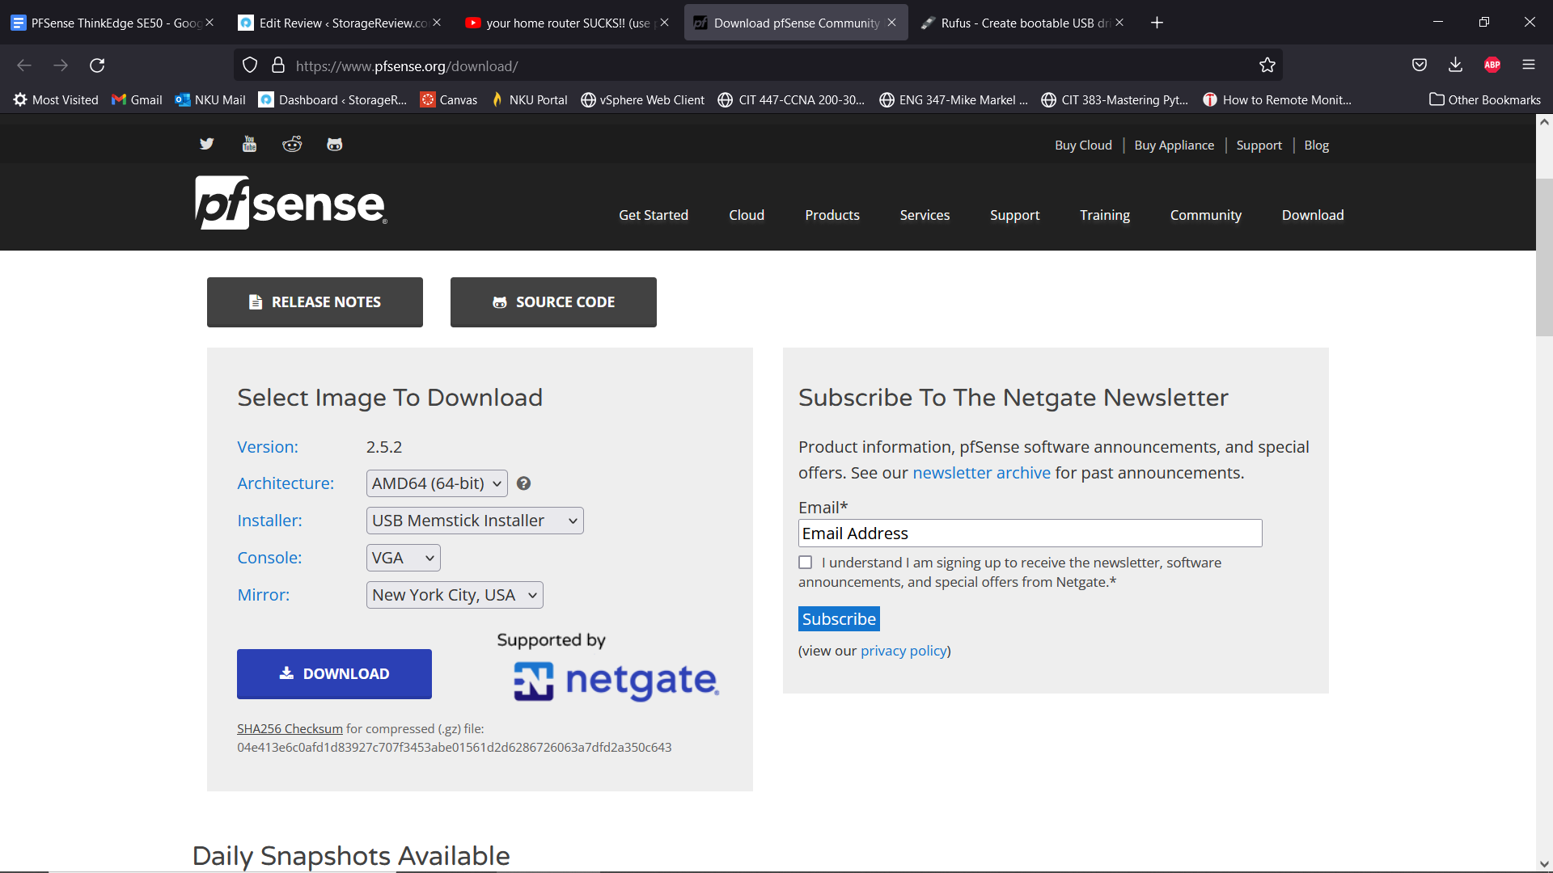Open the Installer dropdown

(475, 521)
